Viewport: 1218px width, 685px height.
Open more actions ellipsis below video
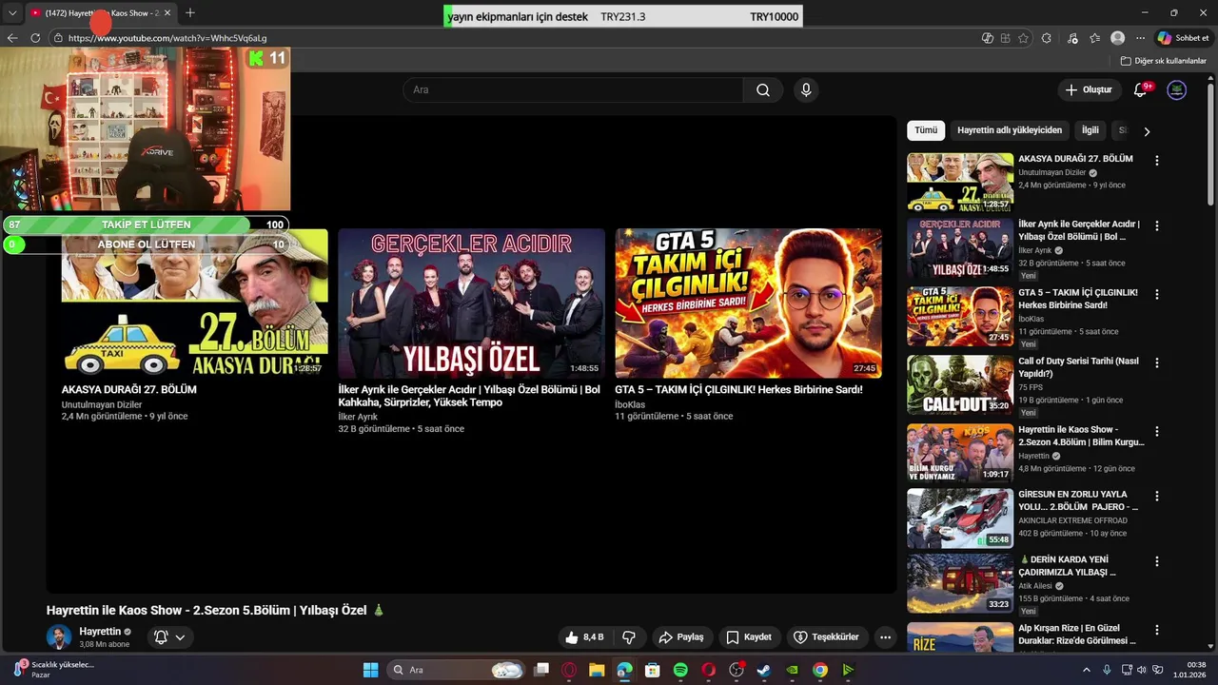pos(886,637)
